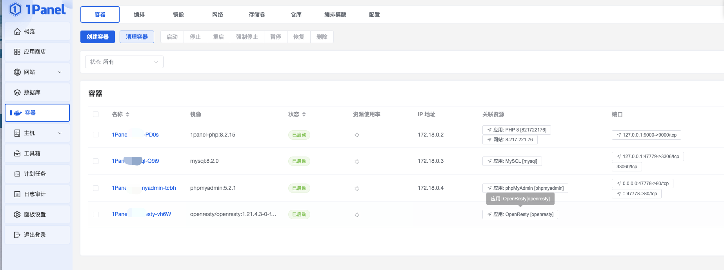Click the 日志审计 log icon
The height and width of the screenshot is (270, 724).
(17, 194)
